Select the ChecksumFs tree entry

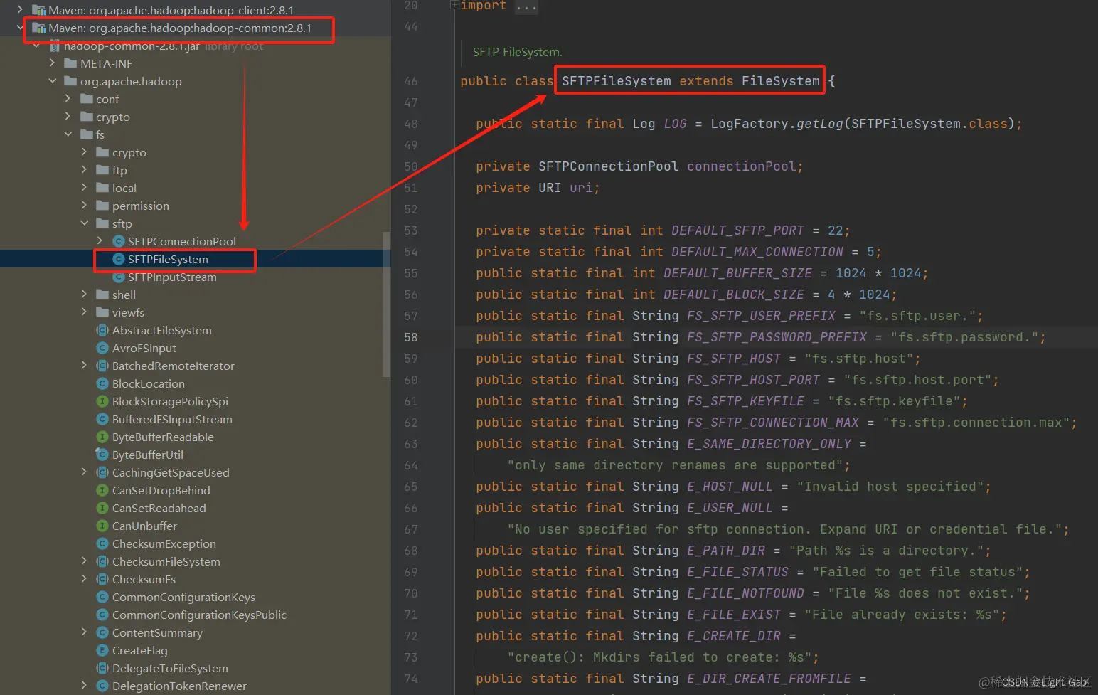click(144, 579)
